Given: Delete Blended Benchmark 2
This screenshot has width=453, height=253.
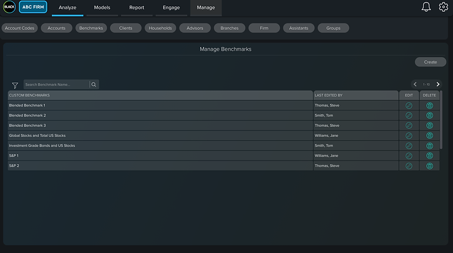Looking at the screenshot, I should click(x=430, y=115).
